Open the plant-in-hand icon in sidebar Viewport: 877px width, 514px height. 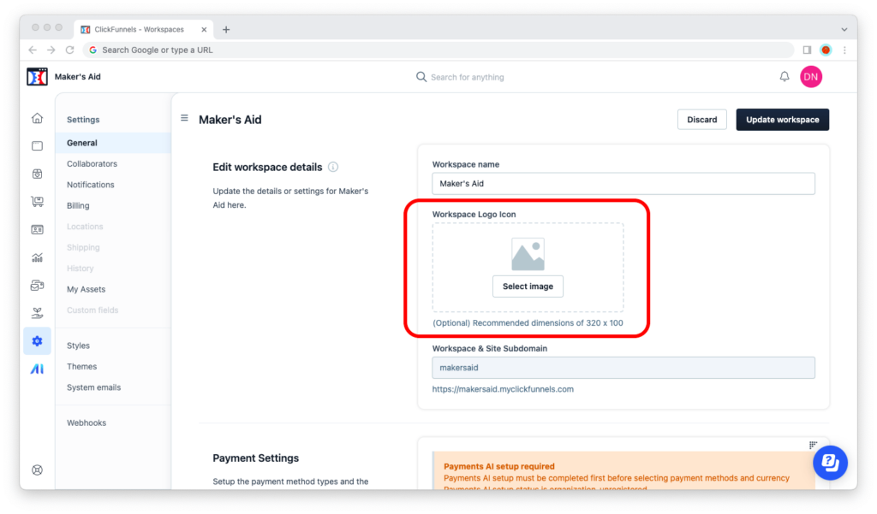pyautogui.click(x=37, y=313)
